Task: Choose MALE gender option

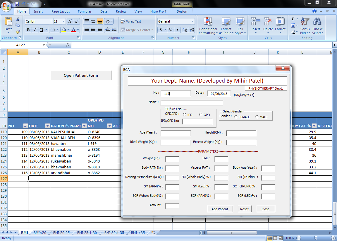Action: point(257,117)
